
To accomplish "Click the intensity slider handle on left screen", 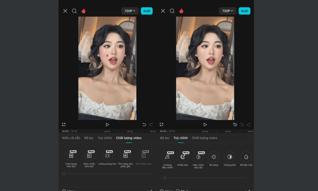I will (64, 174).
